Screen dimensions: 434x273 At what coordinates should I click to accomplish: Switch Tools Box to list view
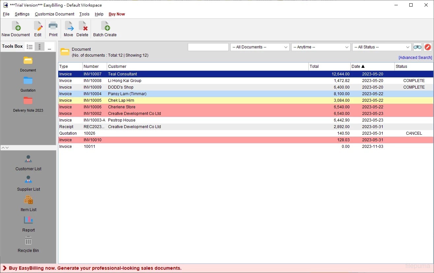(x=30, y=47)
